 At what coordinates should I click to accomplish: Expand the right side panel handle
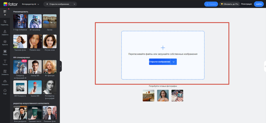pos(265,66)
